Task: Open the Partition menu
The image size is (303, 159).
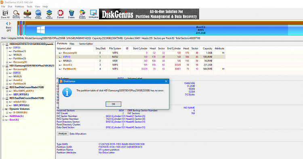Action: 19,6
